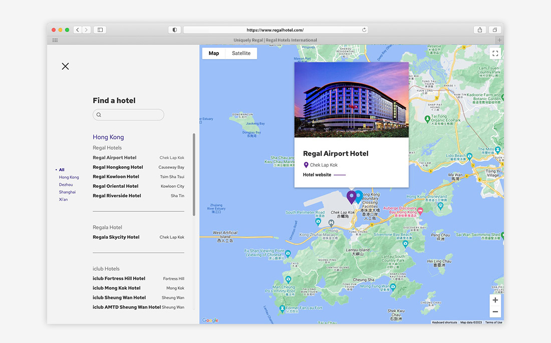The height and width of the screenshot is (343, 551).
Task: Click the South Perimeter Road marker
Action: pos(318,221)
